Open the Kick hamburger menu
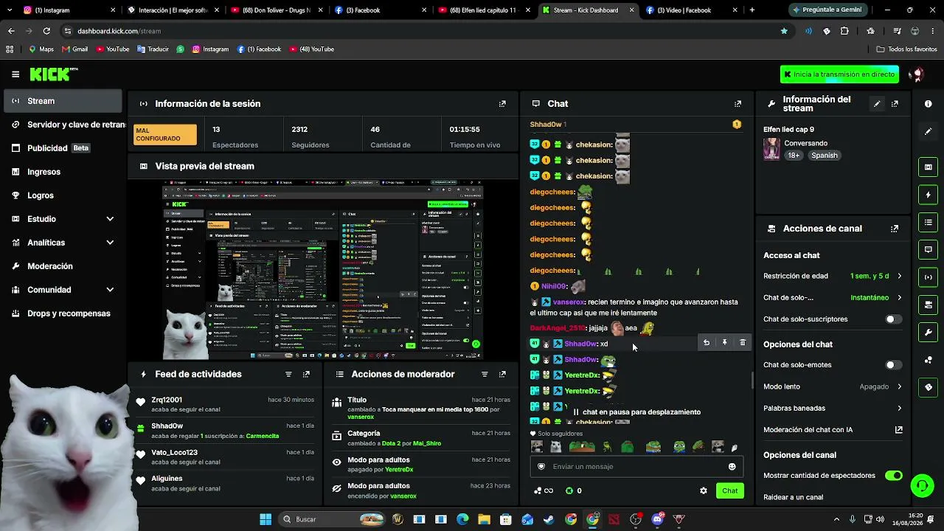This screenshot has height=531, width=944. (x=15, y=74)
